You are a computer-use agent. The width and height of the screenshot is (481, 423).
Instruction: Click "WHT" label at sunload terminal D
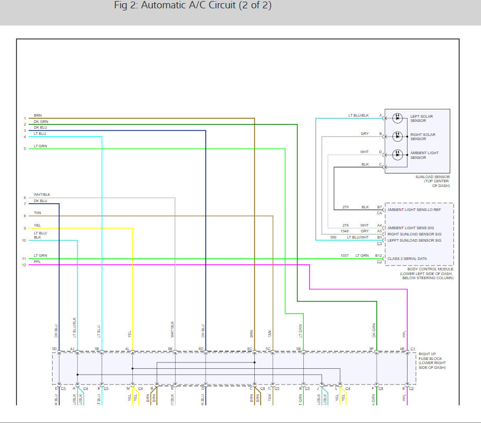(364, 152)
